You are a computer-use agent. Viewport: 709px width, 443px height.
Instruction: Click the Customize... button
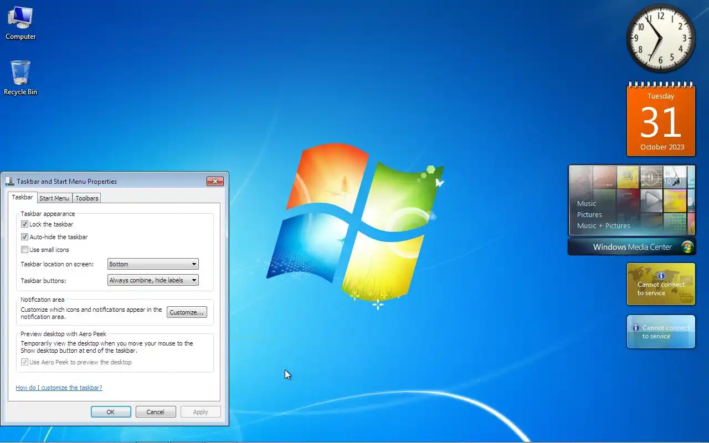[187, 312]
